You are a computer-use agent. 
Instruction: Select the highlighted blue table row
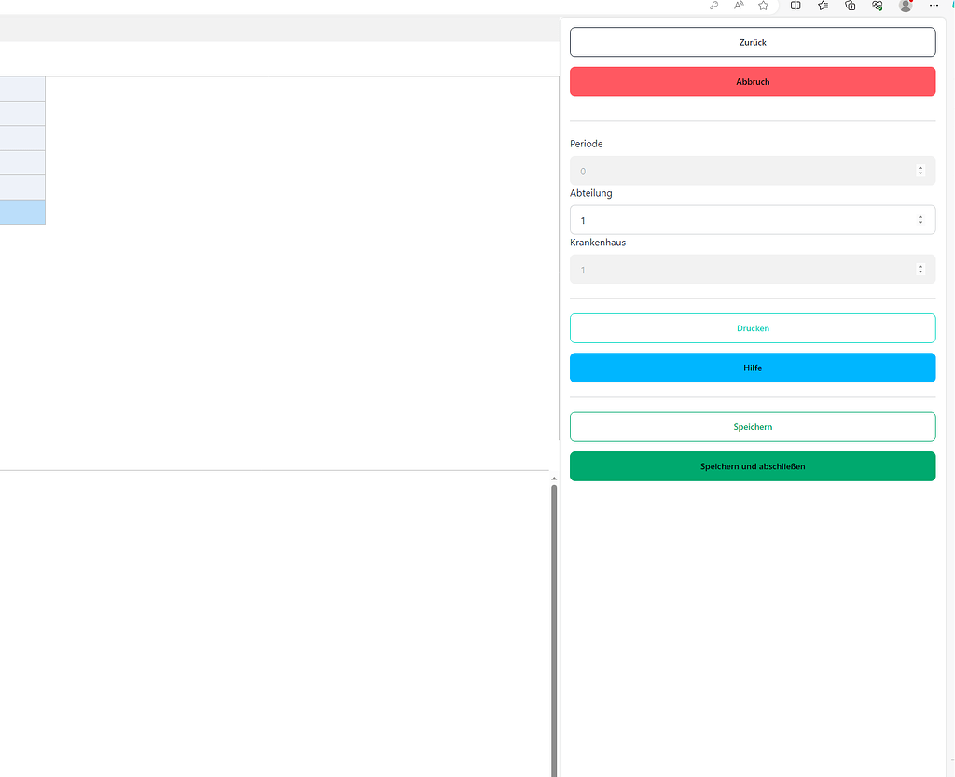pos(22,212)
